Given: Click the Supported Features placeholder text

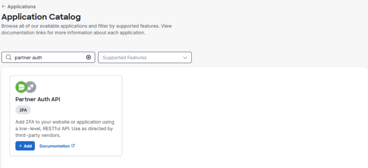Looking at the screenshot, I should point(125,57).
